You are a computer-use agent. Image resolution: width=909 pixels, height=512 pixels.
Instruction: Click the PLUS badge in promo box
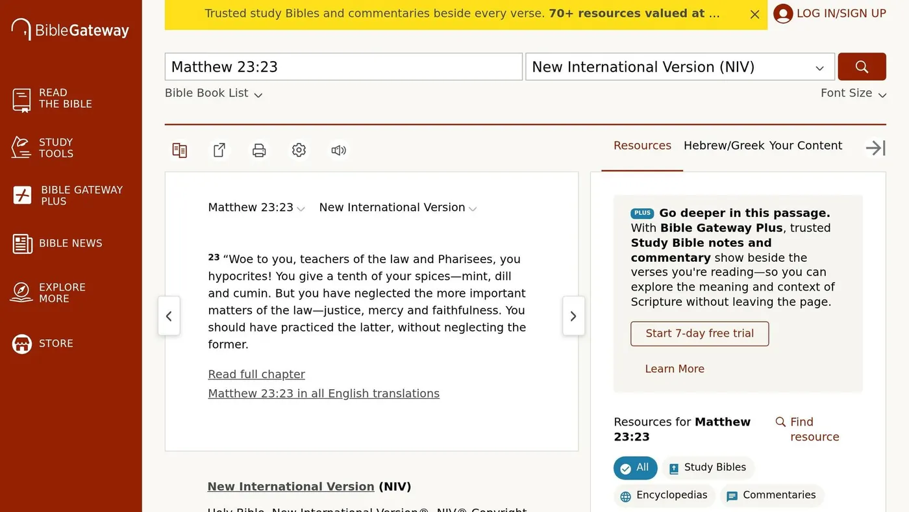pos(642,213)
